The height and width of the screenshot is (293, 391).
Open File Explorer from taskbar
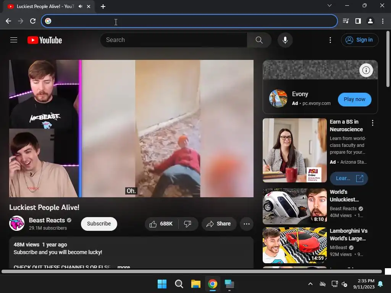point(196,284)
